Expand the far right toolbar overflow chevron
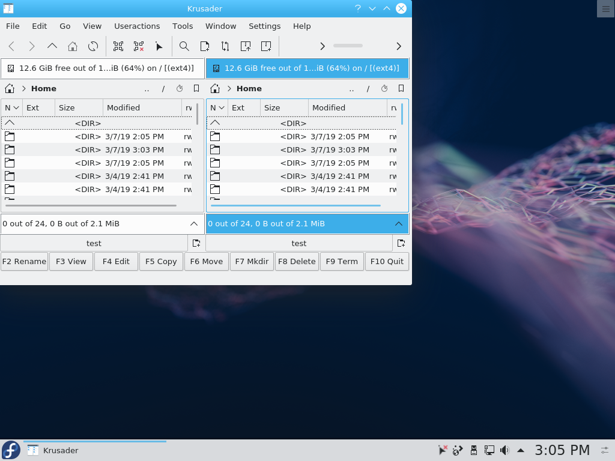615x461 pixels. pos(399,46)
